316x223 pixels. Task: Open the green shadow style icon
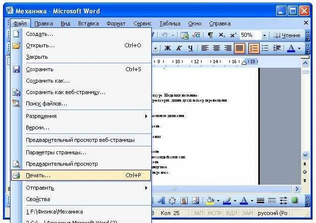[x=295, y=201]
